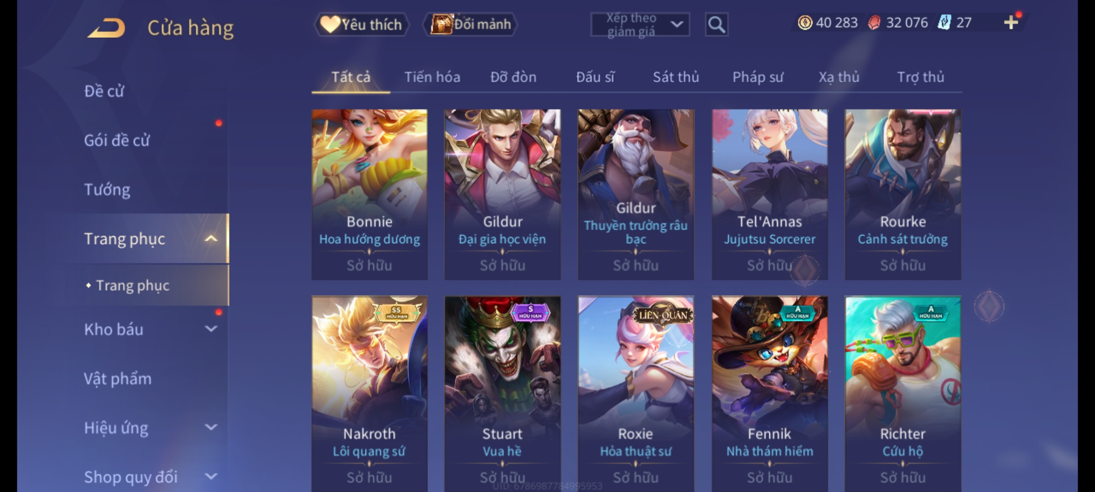Switch to the Pháp sư tab
This screenshot has height=492, width=1095.
[x=757, y=77]
